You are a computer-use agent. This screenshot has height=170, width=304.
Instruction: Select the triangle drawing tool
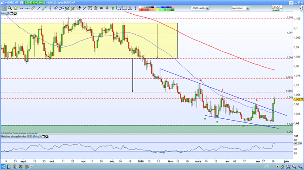tap(130, 8)
